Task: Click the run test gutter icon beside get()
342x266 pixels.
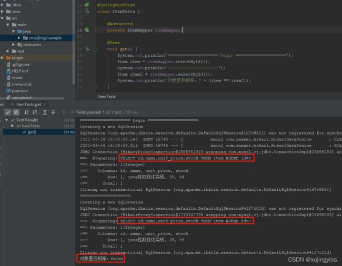Action: [x=87, y=48]
